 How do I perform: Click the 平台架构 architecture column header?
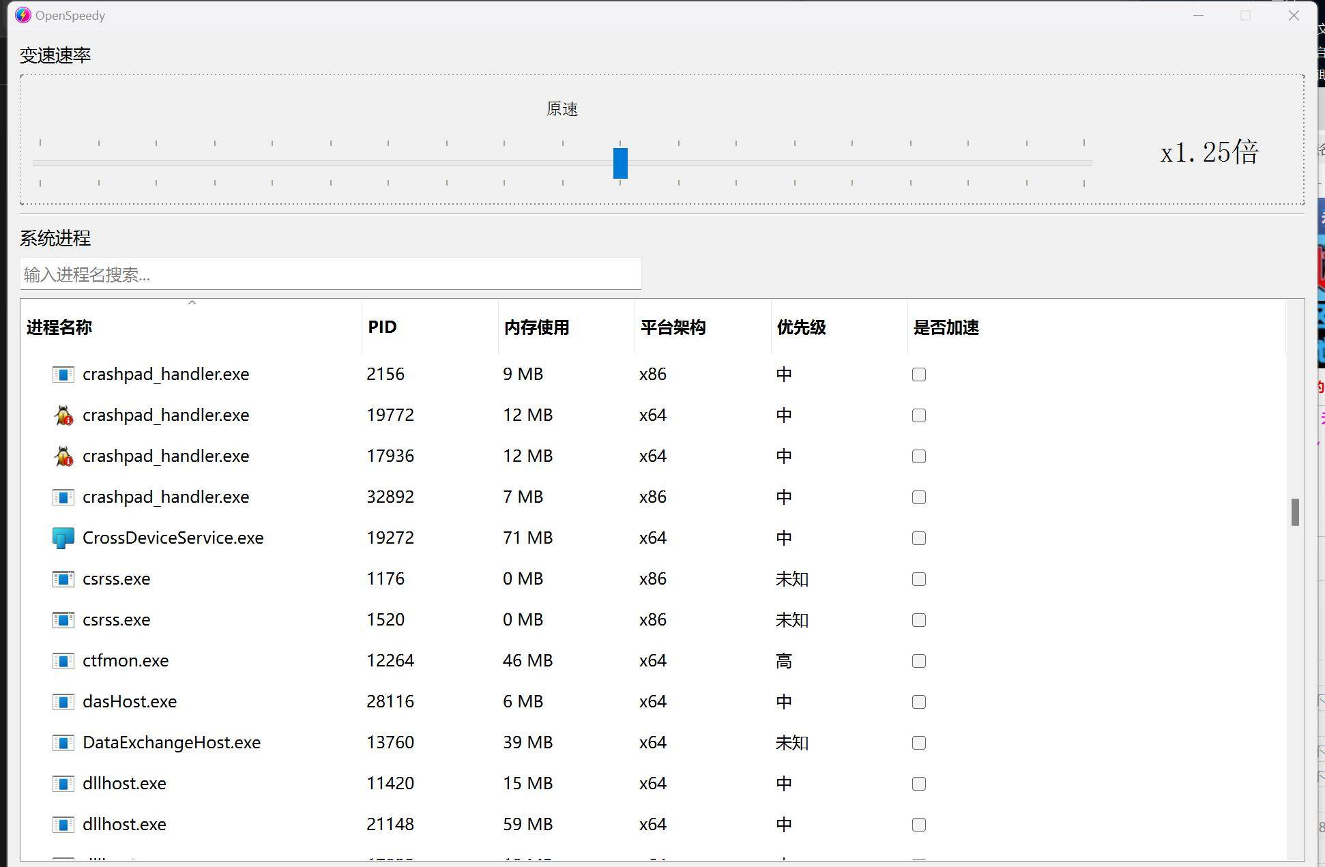pyautogui.click(x=673, y=327)
